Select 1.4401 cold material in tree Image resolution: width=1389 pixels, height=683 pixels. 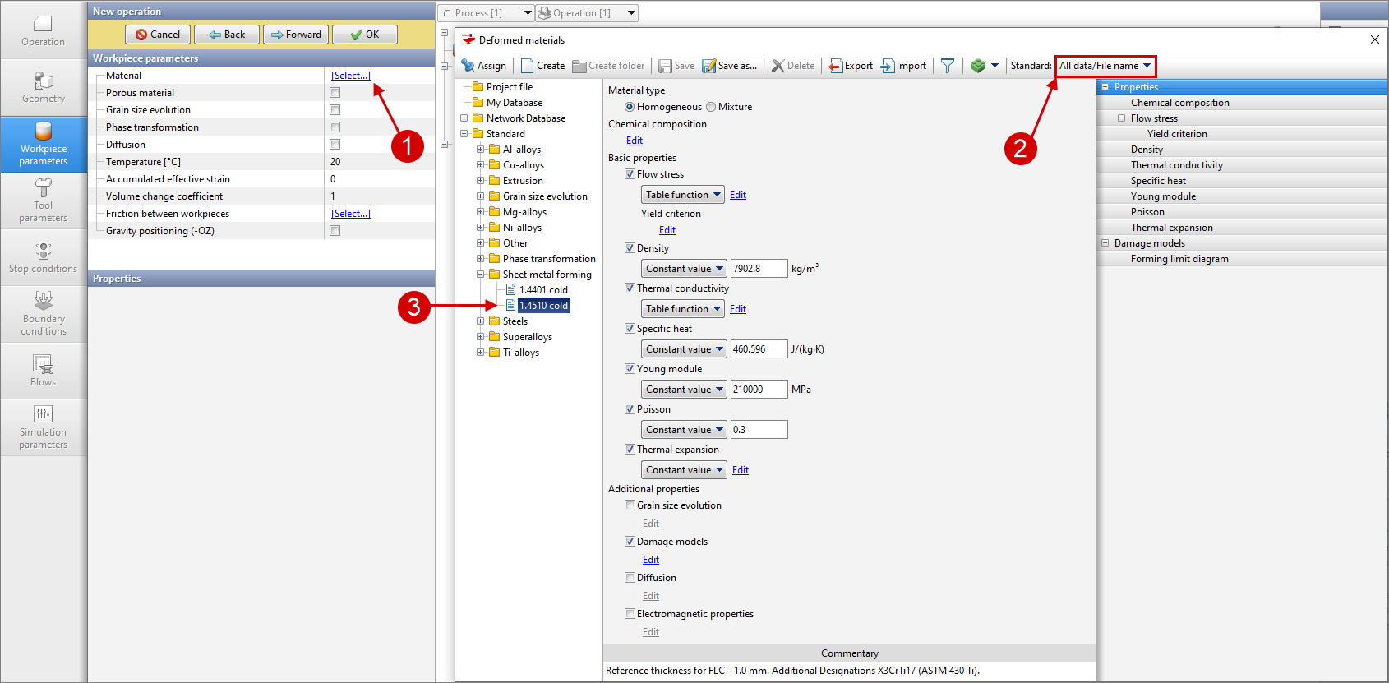pyautogui.click(x=543, y=290)
